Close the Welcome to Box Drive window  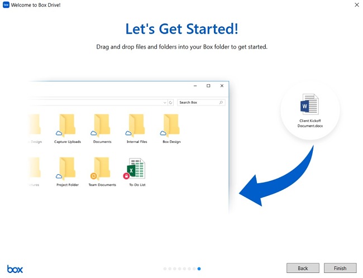tap(357, 4)
